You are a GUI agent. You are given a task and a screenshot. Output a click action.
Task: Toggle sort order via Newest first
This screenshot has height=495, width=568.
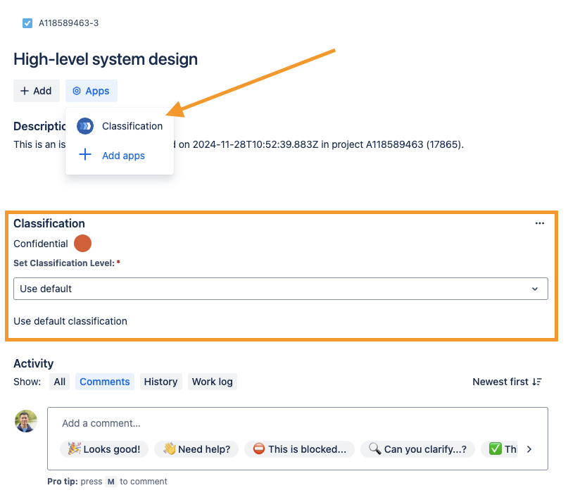[500, 382]
